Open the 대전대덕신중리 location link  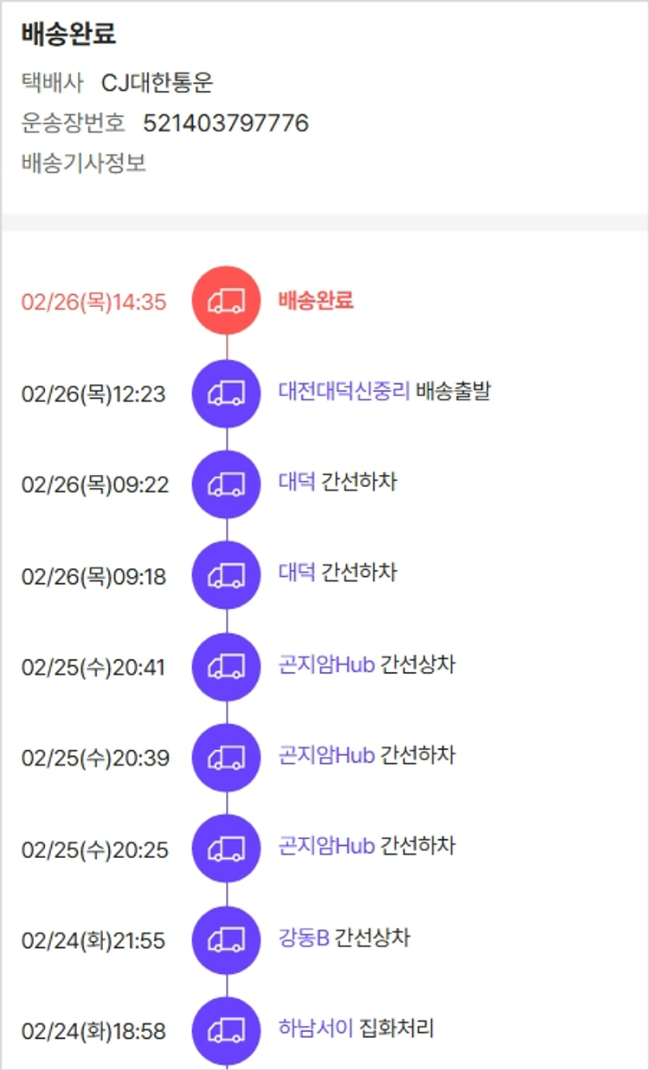344,391
